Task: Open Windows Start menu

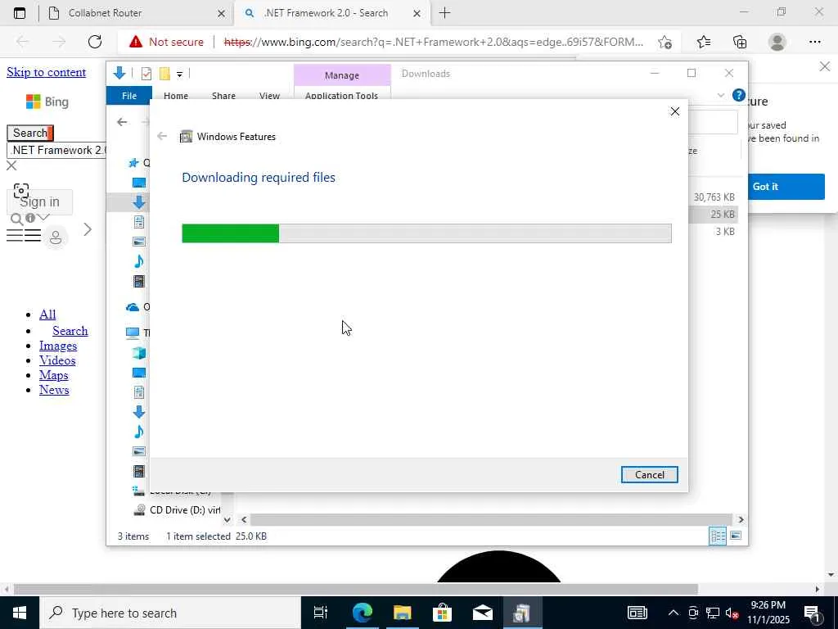Action: [x=20, y=613]
